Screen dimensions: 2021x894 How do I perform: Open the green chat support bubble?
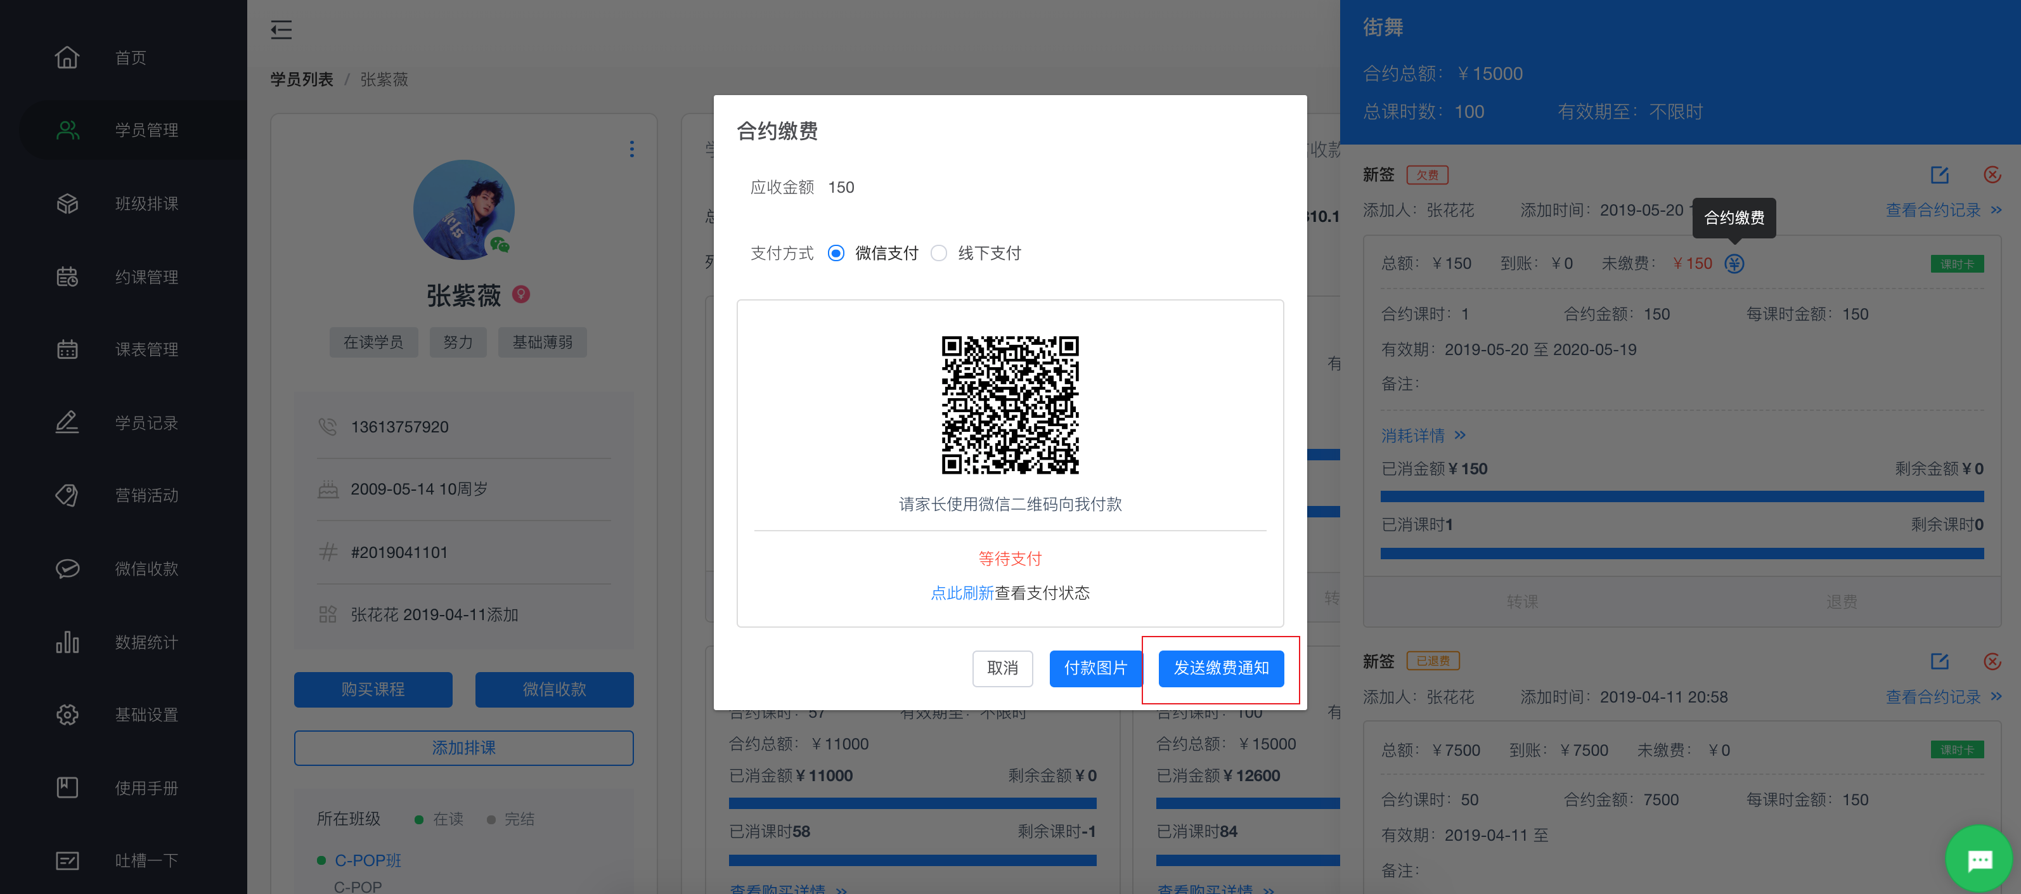1978,860
